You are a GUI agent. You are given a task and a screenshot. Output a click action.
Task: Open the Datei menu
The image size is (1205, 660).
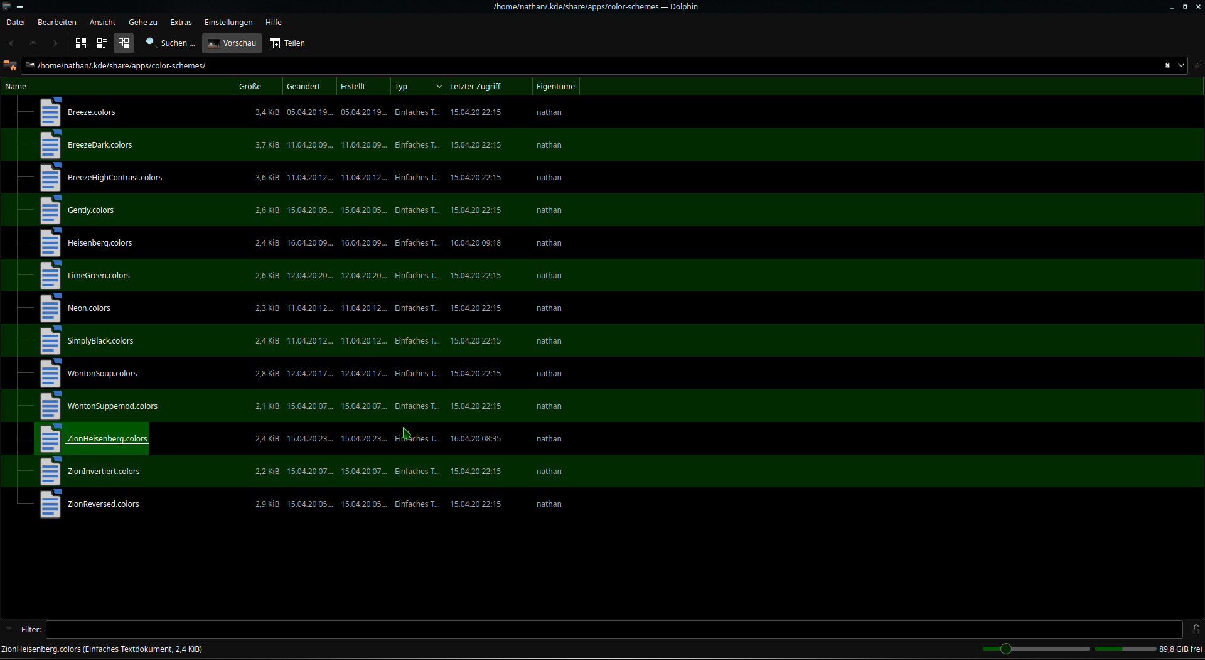click(x=16, y=23)
